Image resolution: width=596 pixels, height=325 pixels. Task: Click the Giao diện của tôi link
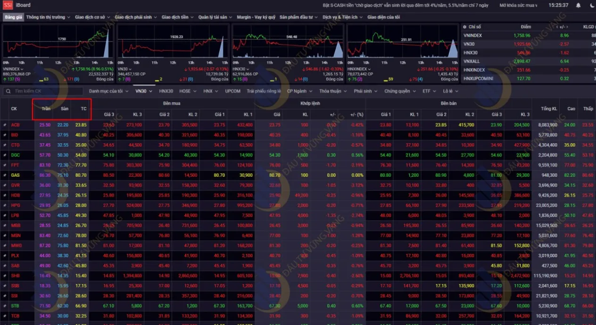click(383, 17)
